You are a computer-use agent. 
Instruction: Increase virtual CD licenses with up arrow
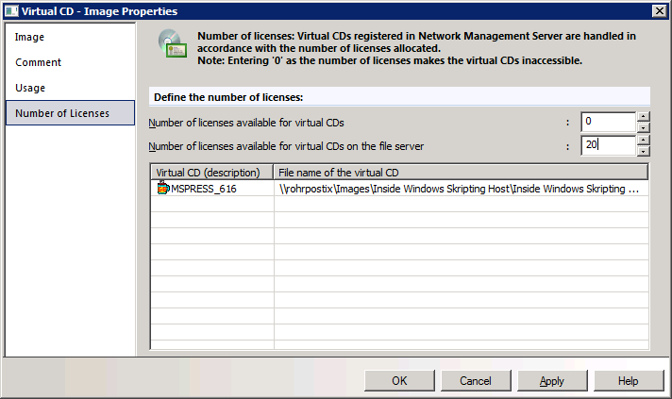tap(644, 116)
